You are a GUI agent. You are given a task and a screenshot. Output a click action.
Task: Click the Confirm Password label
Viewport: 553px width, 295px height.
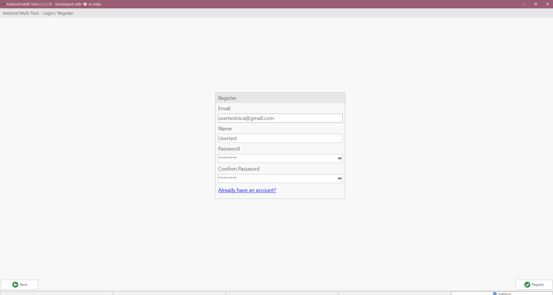[x=239, y=169]
